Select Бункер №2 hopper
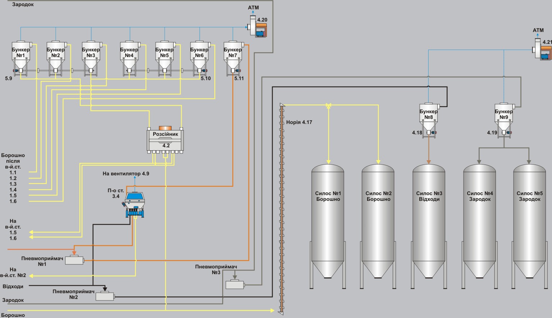The image size is (552, 318). (x=56, y=57)
